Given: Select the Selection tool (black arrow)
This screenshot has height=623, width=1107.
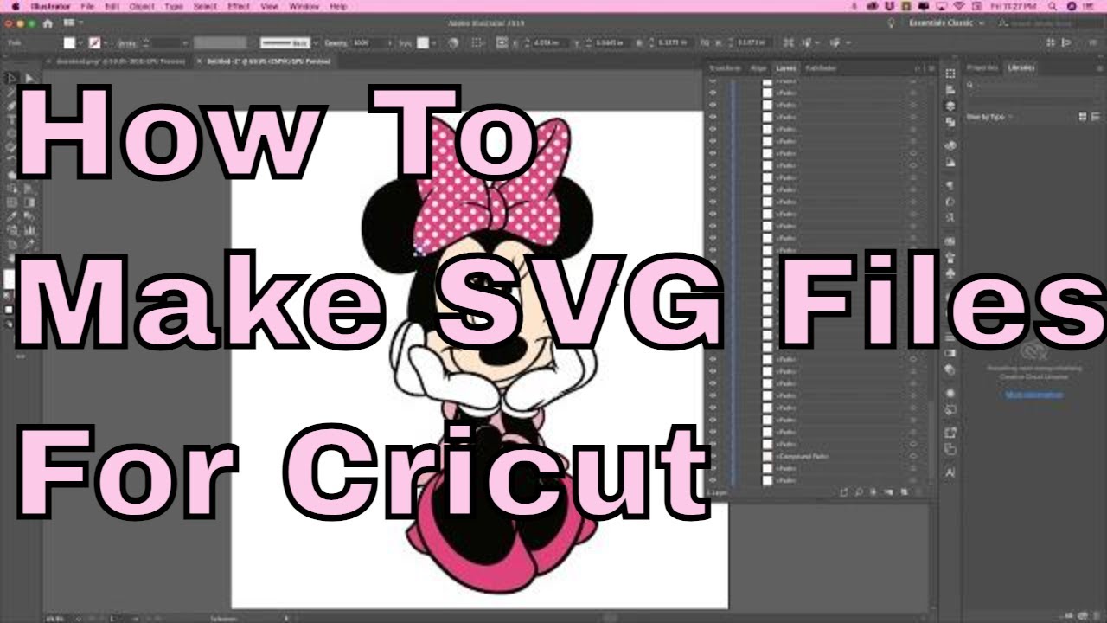Looking at the screenshot, I should pyautogui.click(x=11, y=78).
